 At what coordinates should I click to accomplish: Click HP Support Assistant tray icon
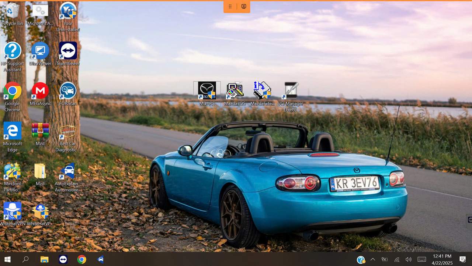[x=361, y=260]
